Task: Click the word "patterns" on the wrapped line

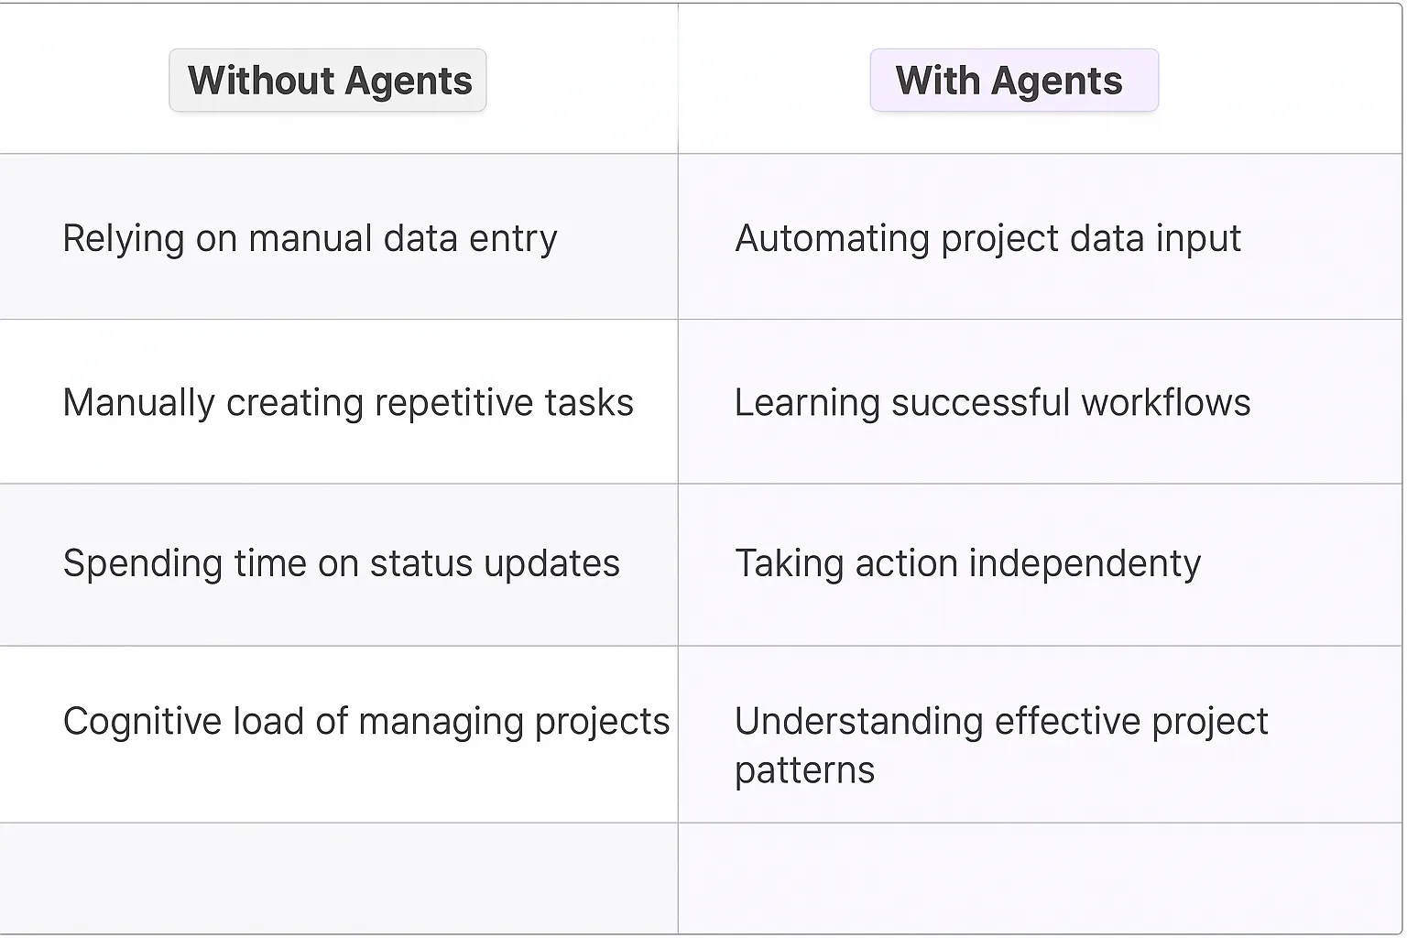Action: [804, 770]
